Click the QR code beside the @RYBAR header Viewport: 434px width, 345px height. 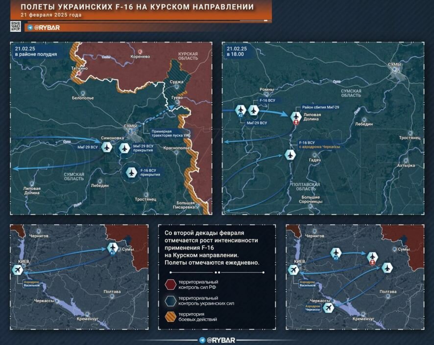click(x=16, y=26)
